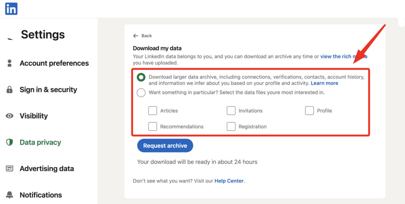Click the Visibility eye icon
Image resolution: width=405 pixels, height=204 pixels.
click(x=9, y=116)
